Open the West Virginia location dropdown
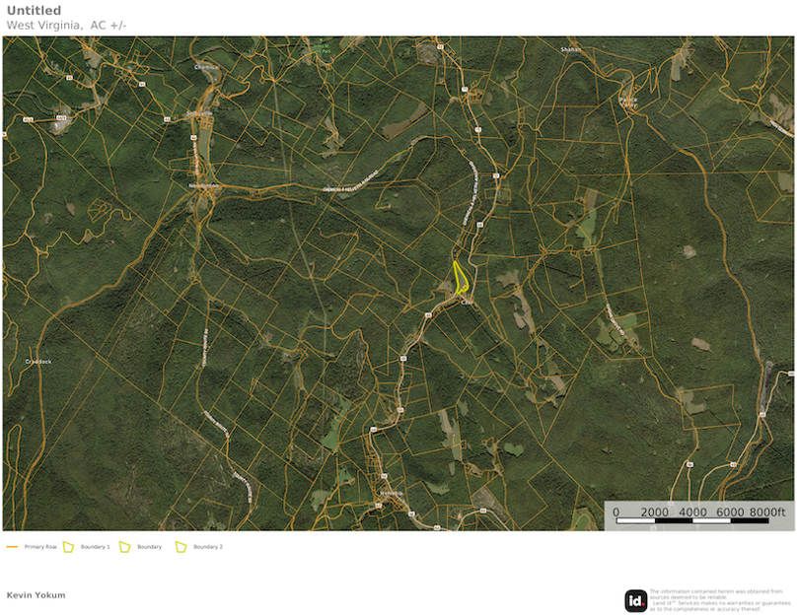797x615 pixels. click(x=47, y=25)
